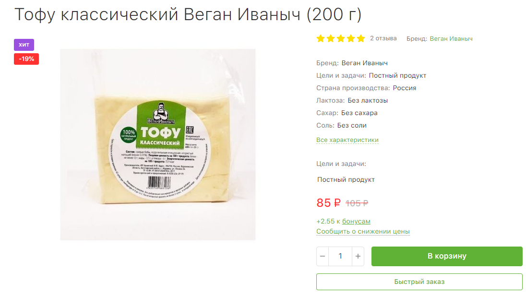The image size is (526, 295).
Task: Click the product title Тофу классический
Action: pos(96,14)
